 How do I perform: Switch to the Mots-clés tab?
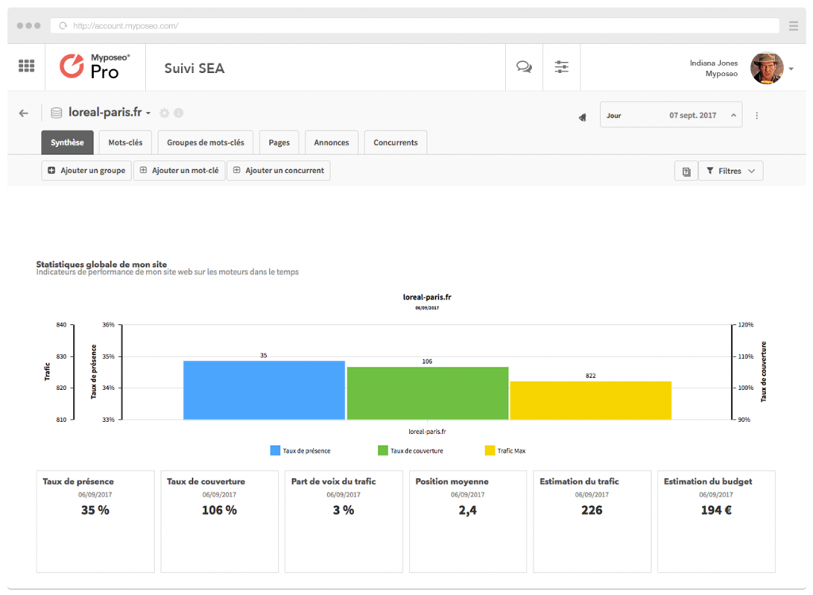[125, 143]
